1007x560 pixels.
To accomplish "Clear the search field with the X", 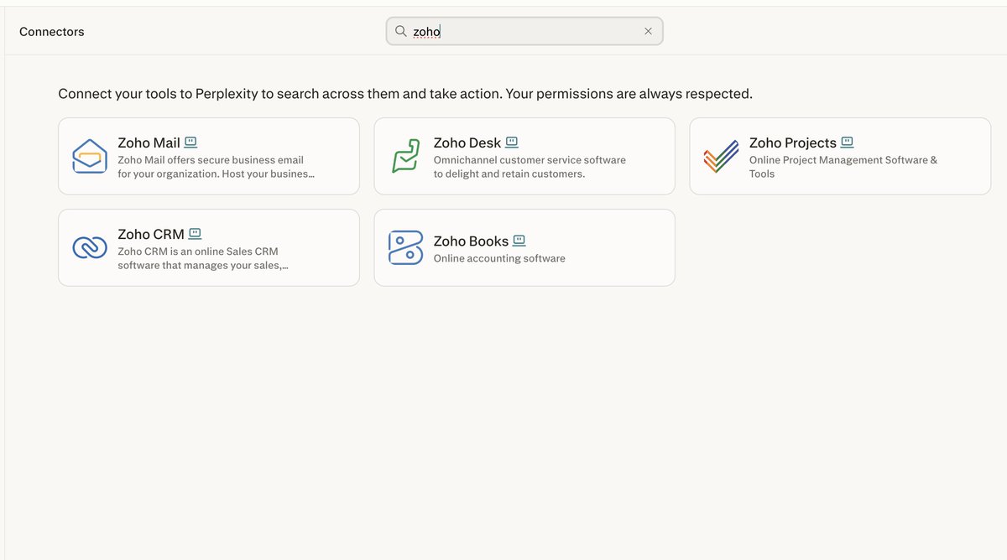I will [648, 31].
